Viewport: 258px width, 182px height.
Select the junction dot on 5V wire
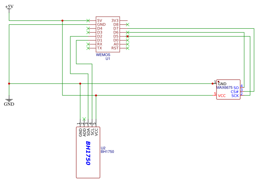62,20
